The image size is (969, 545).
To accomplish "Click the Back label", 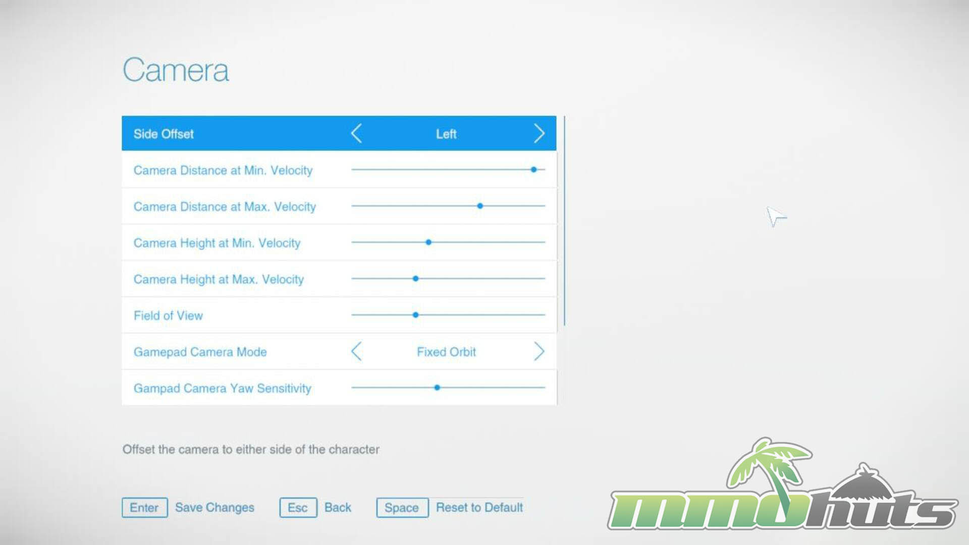I will point(338,508).
